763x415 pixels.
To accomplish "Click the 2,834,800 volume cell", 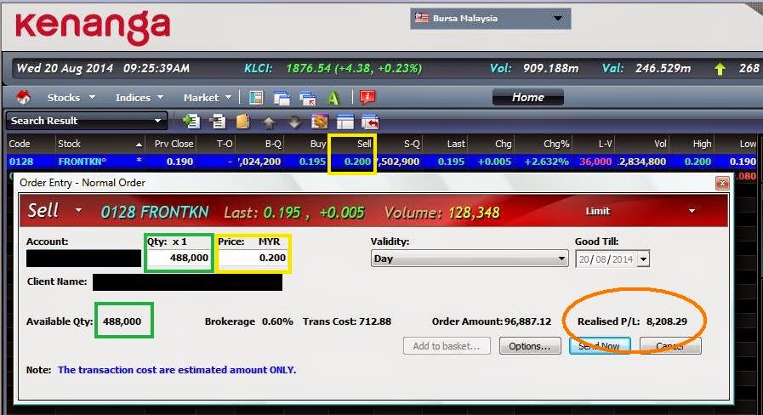I will (642, 162).
